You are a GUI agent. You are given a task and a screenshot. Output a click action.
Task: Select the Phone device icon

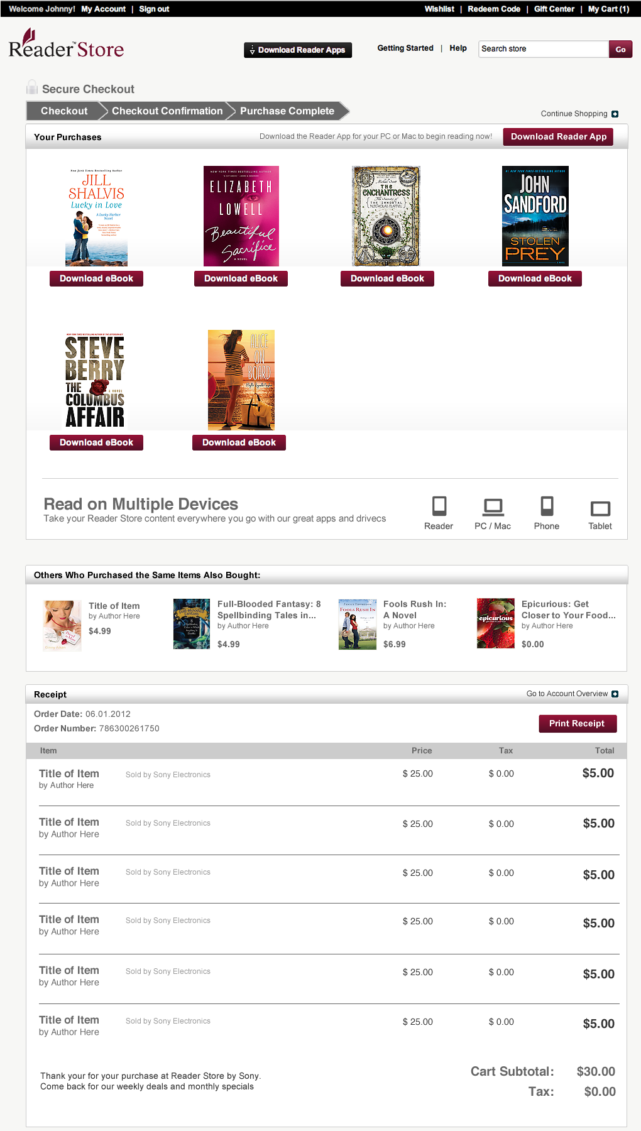[547, 506]
